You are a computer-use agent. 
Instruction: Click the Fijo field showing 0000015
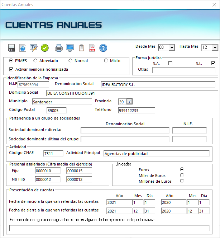(x=79, y=171)
